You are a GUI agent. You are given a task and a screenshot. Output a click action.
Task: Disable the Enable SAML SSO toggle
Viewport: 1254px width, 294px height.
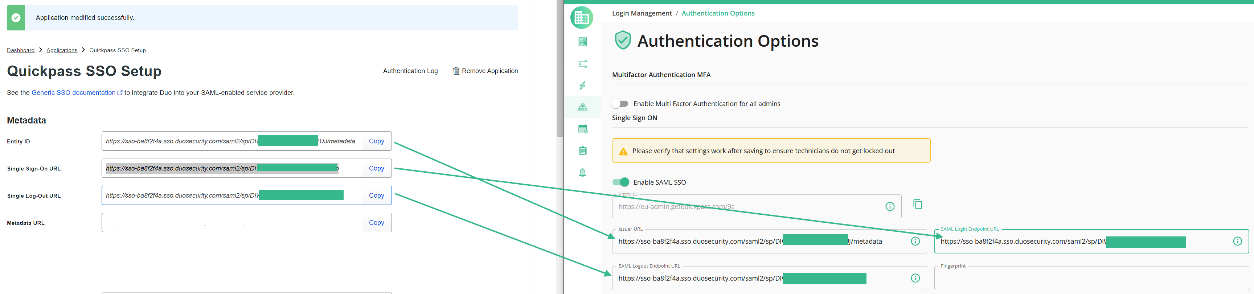coord(621,182)
